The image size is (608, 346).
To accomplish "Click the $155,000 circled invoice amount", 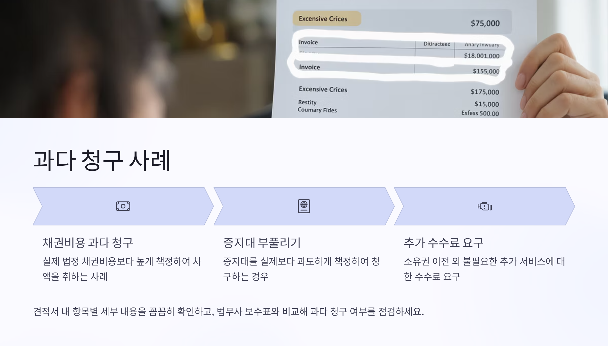I will coord(486,71).
